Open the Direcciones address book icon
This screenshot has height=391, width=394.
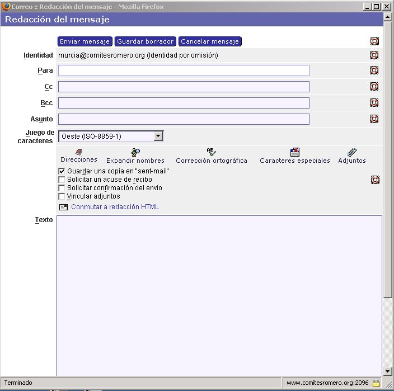tap(78, 152)
